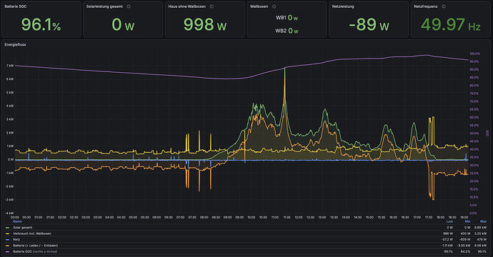Click the 12:00 tick on the time axis
This screenshot has width=493, height=257.
[x=299, y=217]
